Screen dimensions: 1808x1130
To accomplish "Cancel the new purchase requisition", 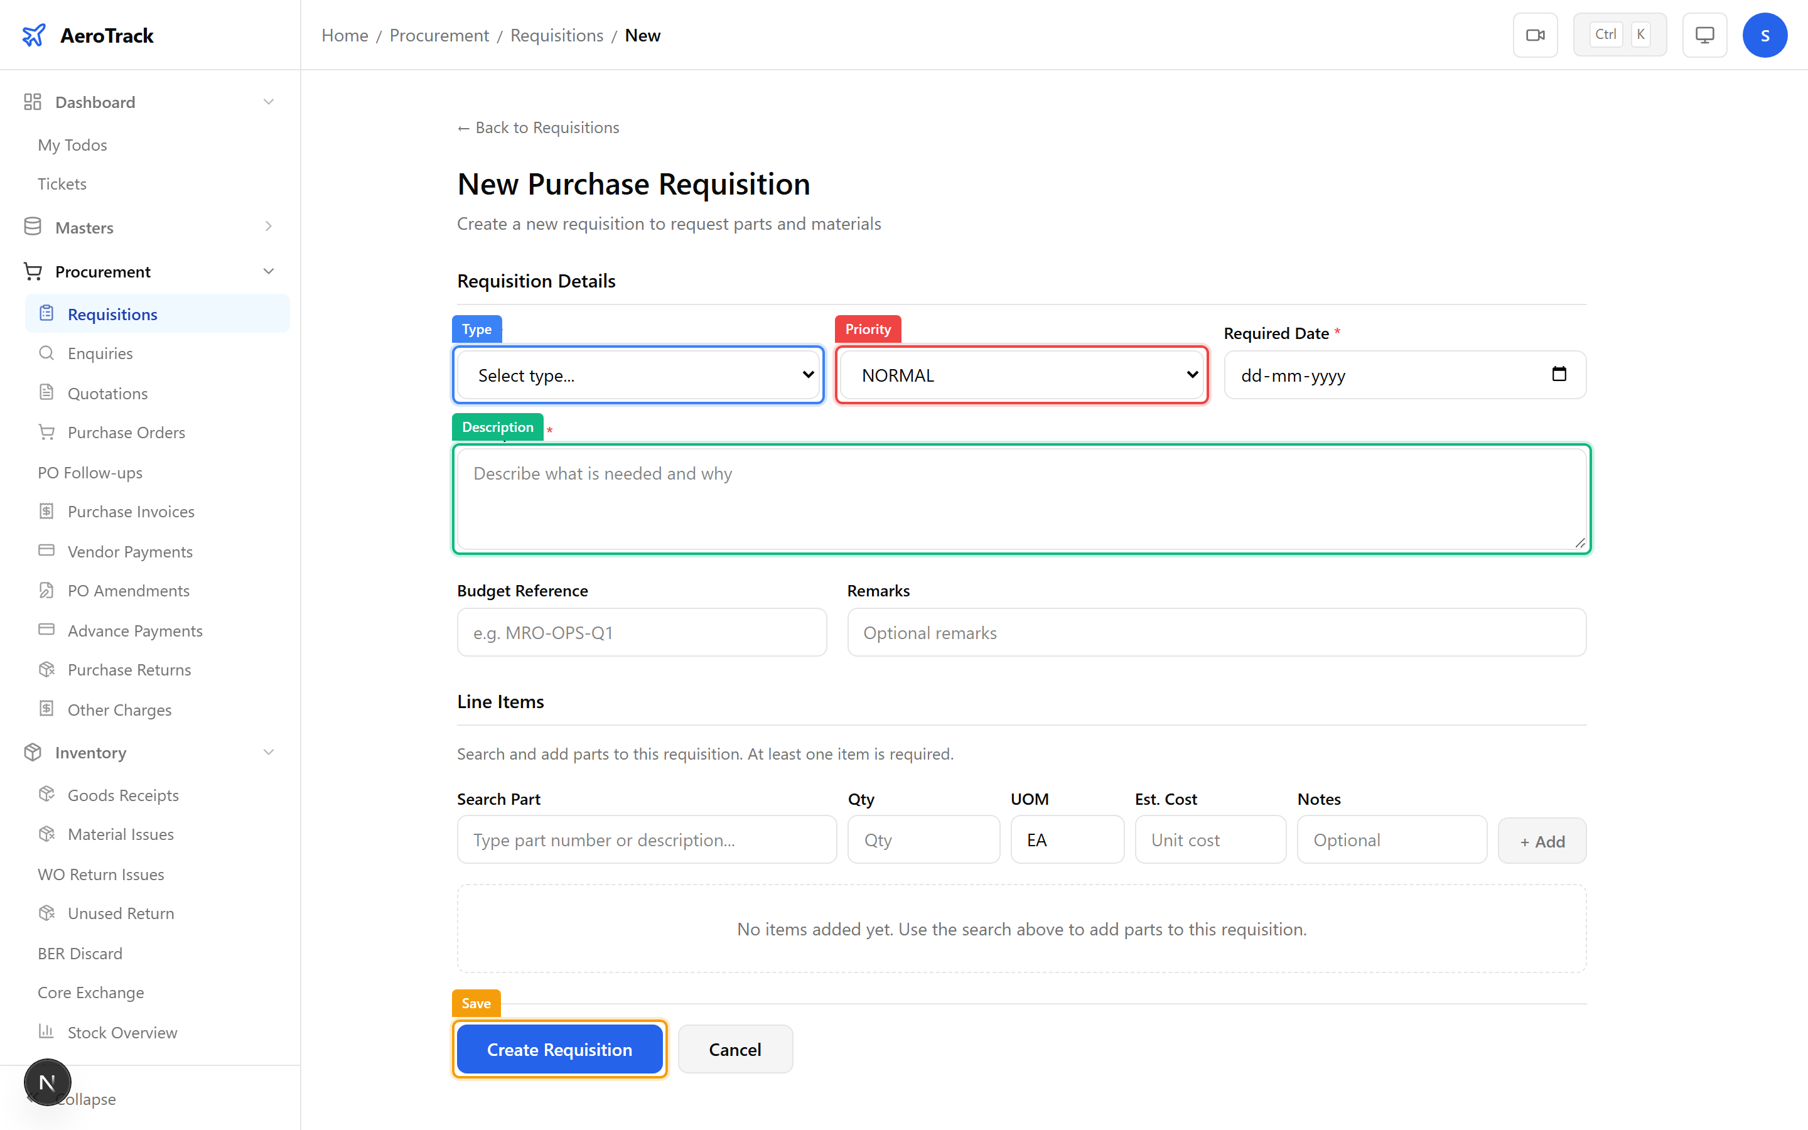I will (735, 1048).
